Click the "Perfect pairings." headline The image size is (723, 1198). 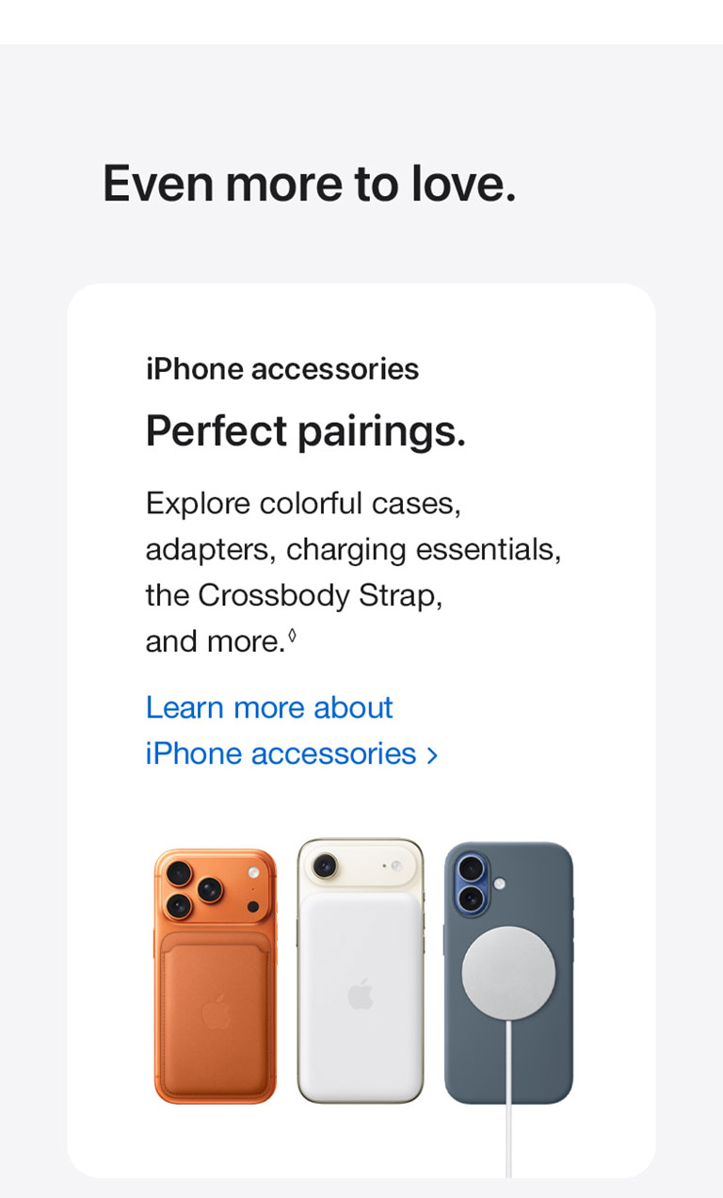click(305, 431)
